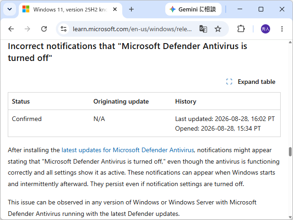Click the Last updated 2026-08-28 text
This screenshot has height=220, width=293.
pos(225,119)
